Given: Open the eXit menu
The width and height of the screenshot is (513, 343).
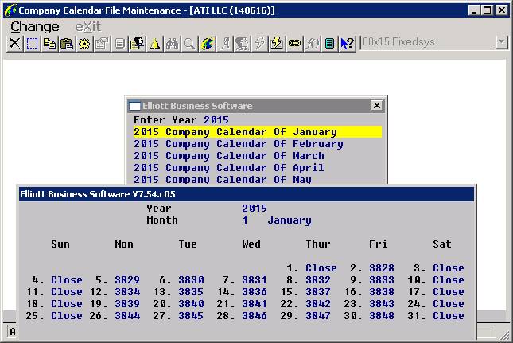Looking at the screenshot, I should click(x=88, y=26).
